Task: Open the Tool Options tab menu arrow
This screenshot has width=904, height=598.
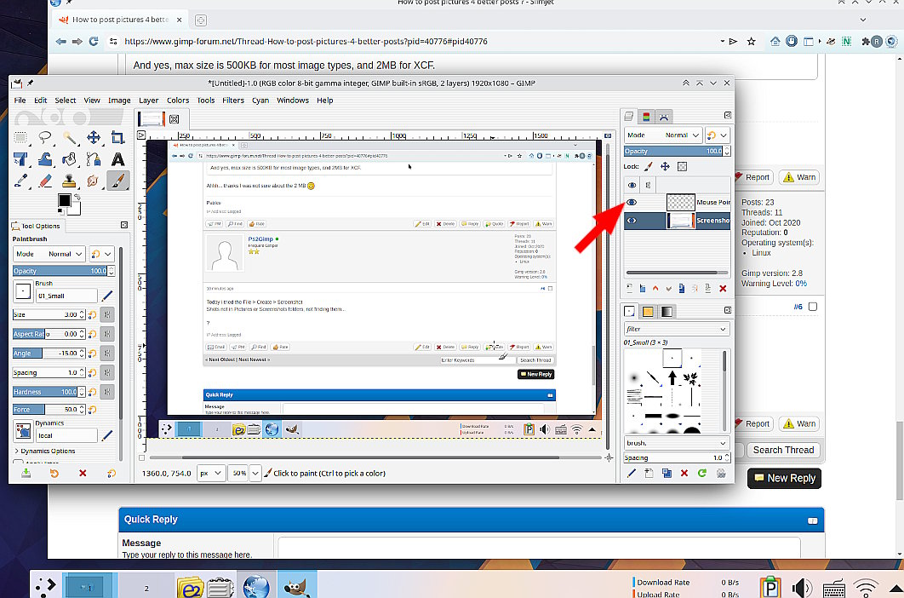Action: coord(124,225)
